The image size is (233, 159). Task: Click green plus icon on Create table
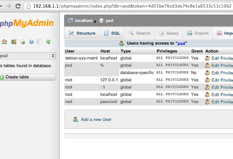pyautogui.click(x=2, y=77)
